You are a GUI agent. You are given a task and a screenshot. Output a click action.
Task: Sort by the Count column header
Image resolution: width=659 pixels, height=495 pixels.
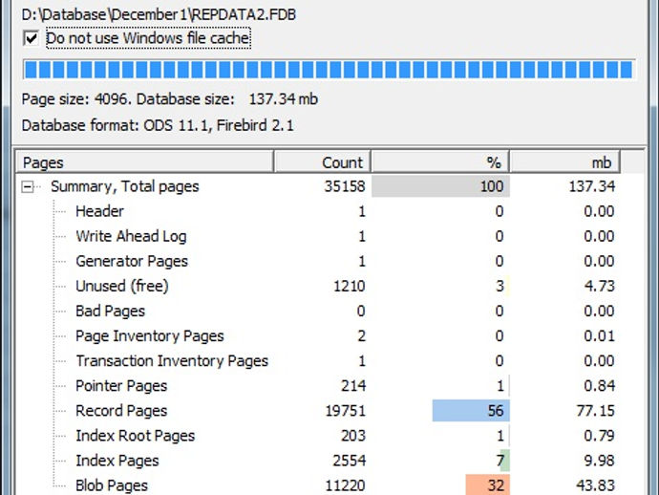pos(322,162)
